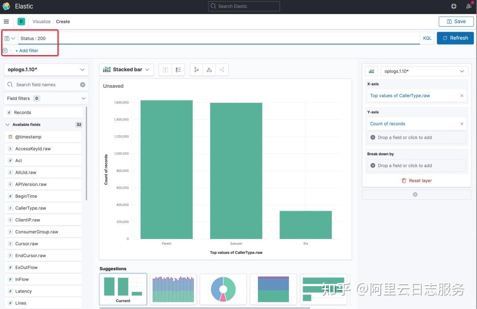The image size is (477, 309).
Task: Click the green D space avatar icon
Action: (21, 21)
